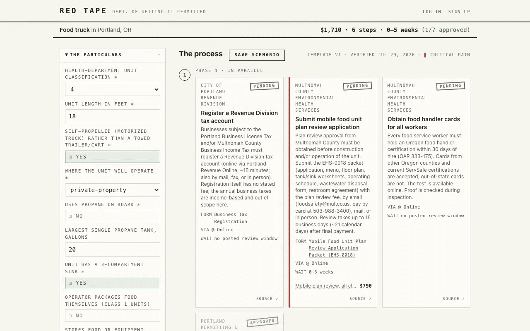This screenshot has height=331, width=530.
Task: Select the 'PHASE 1 · IN PARALLEL' label
Action: point(229,70)
